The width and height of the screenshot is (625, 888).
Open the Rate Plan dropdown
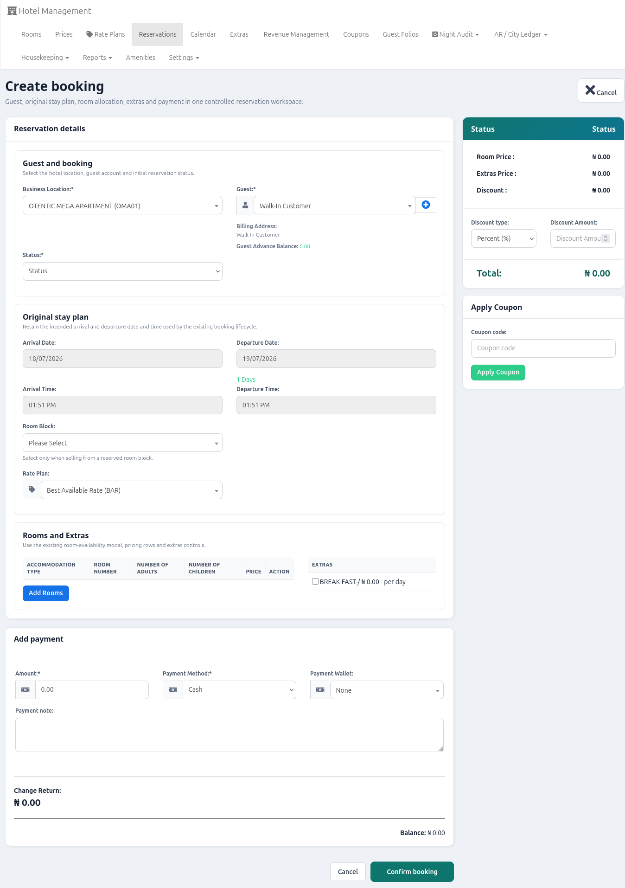point(132,490)
